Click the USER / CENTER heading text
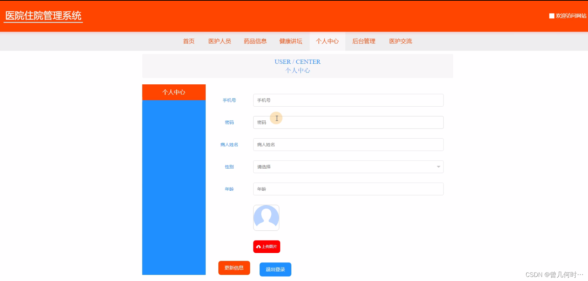 (x=297, y=62)
